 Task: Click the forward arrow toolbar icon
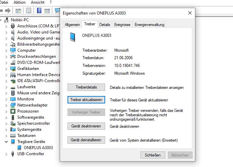[x=8, y=10]
